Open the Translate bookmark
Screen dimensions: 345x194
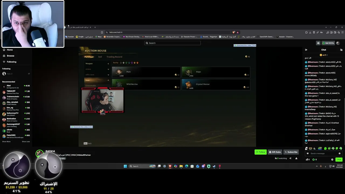70,37
